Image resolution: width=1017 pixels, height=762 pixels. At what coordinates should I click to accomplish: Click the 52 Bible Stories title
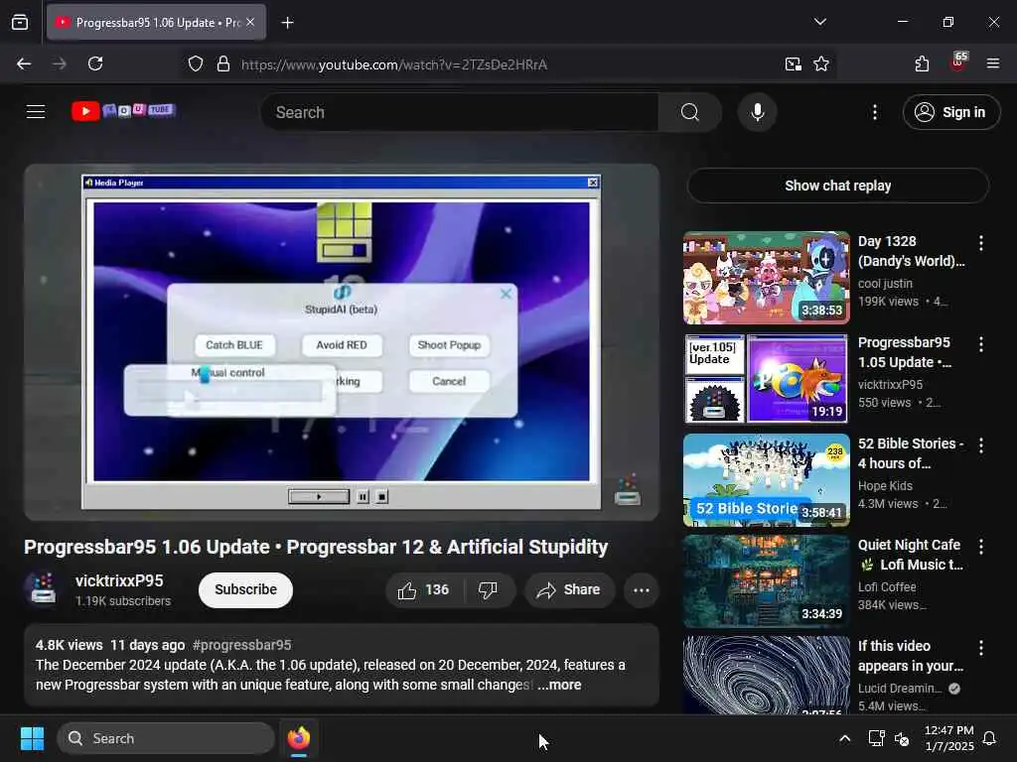[911, 452]
